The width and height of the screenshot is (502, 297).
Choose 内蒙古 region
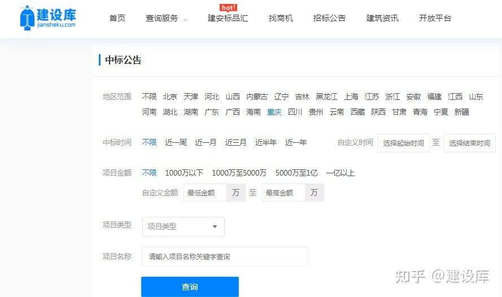pyautogui.click(x=257, y=97)
